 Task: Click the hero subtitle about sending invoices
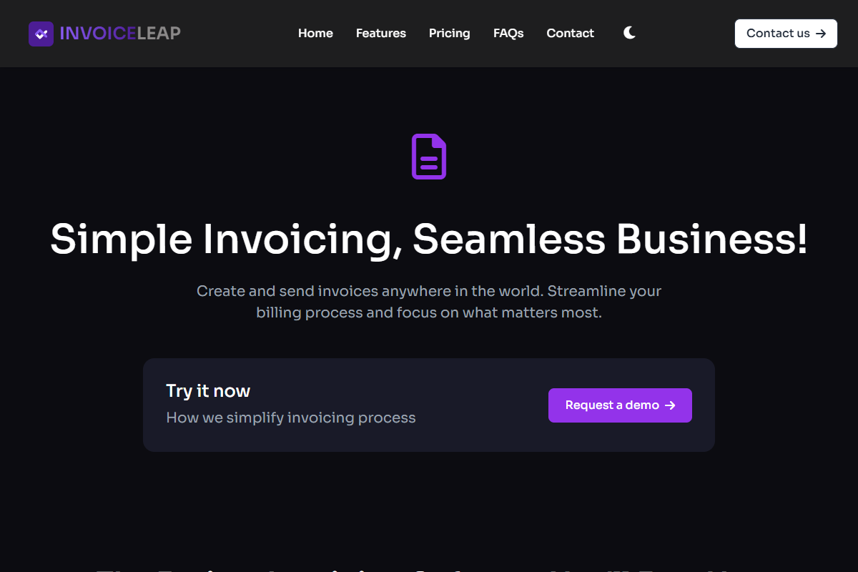click(429, 301)
